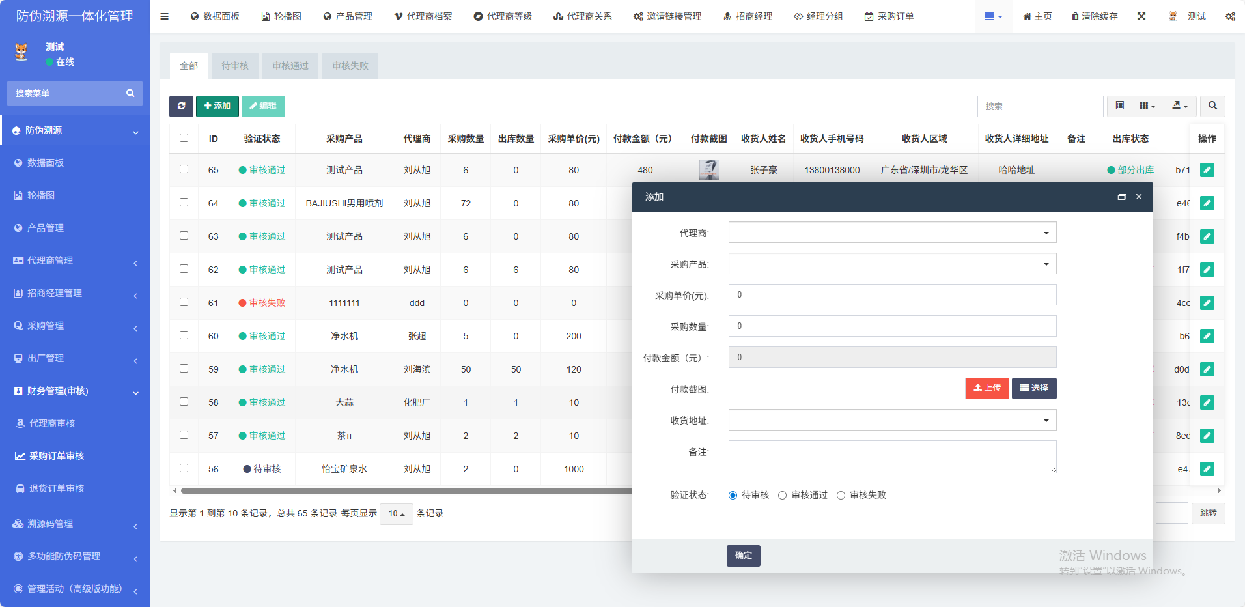Expand the 代理商管理 sidebar menu

pos(75,261)
